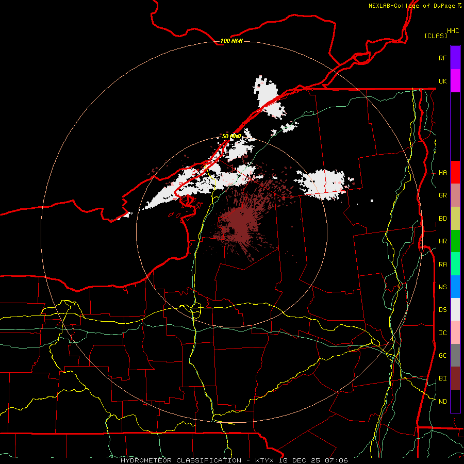Click the 10 DEC 25 date stamp
The image size is (464, 464).
(x=299, y=460)
